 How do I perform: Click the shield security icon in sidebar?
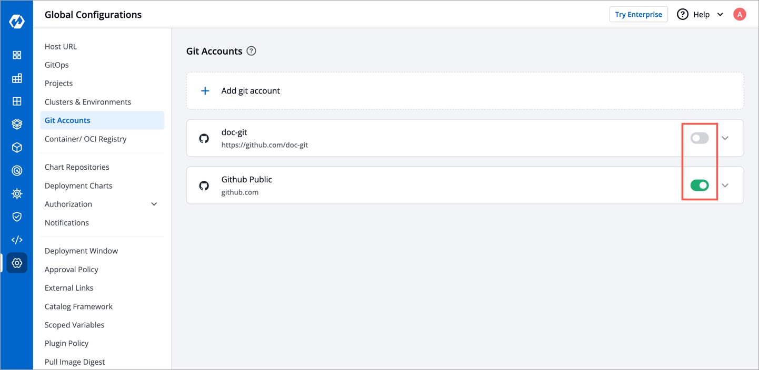[x=17, y=217]
